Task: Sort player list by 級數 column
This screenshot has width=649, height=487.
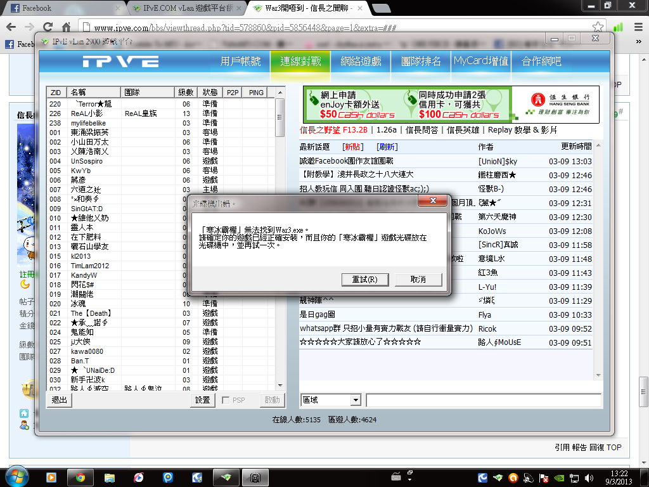Action: coord(186,93)
